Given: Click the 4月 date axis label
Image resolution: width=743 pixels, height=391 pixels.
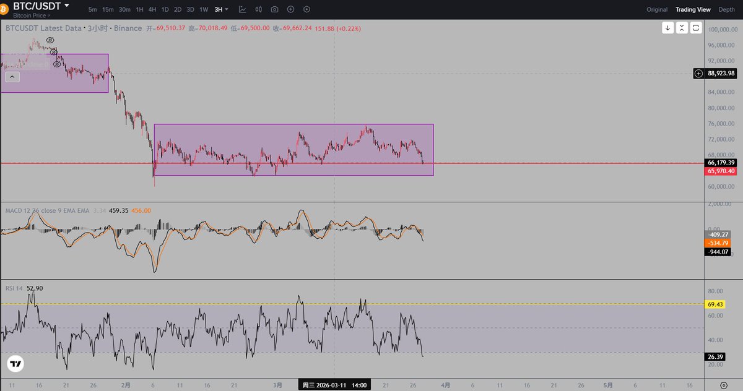Looking at the screenshot, I should point(447,385).
